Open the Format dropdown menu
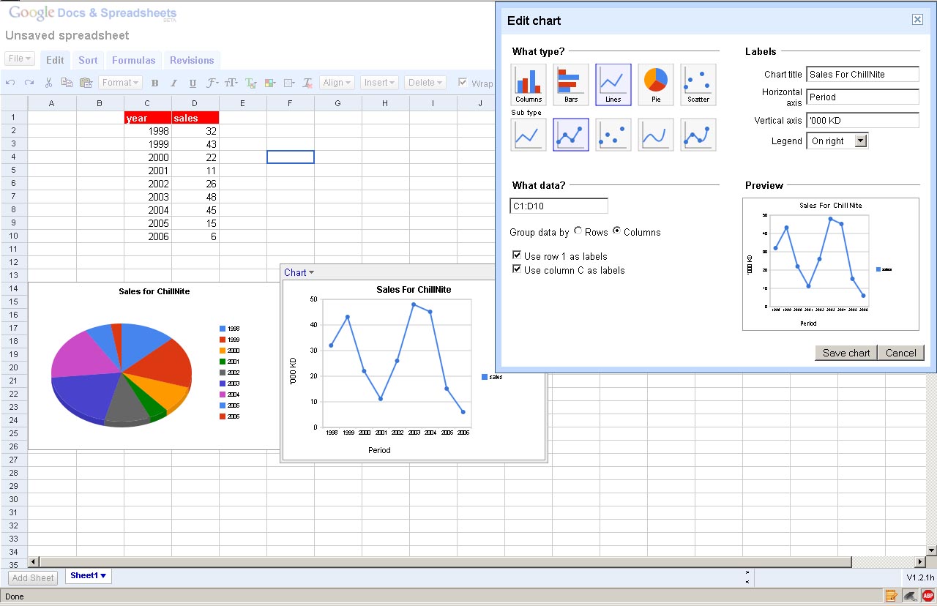This screenshot has height=606, width=937. pyautogui.click(x=119, y=83)
